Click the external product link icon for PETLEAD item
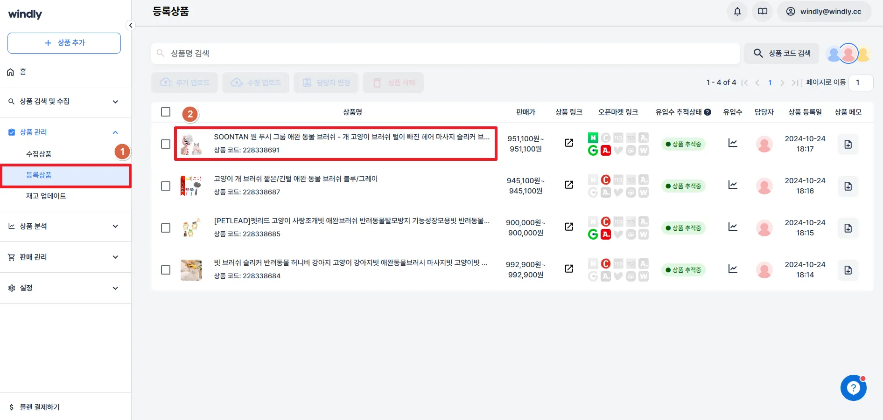Screen dimensions: 883x420 pyautogui.click(x=568, y=227)
